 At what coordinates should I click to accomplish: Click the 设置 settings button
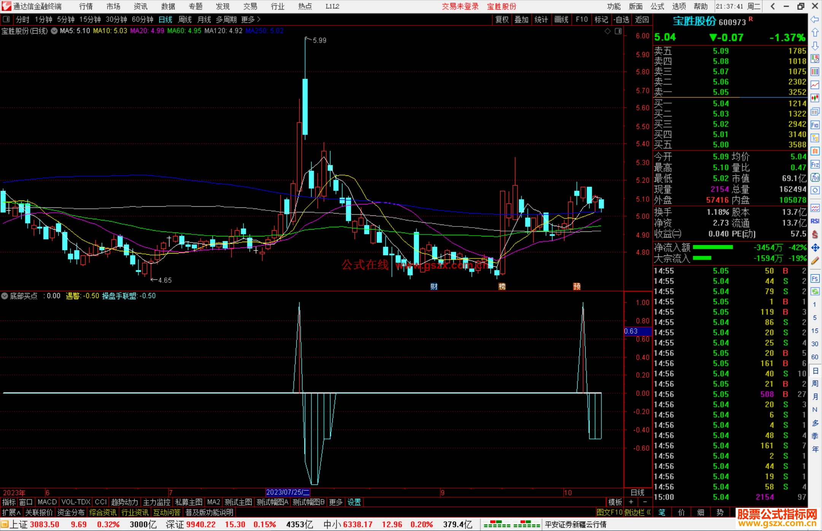click(354, 502)
